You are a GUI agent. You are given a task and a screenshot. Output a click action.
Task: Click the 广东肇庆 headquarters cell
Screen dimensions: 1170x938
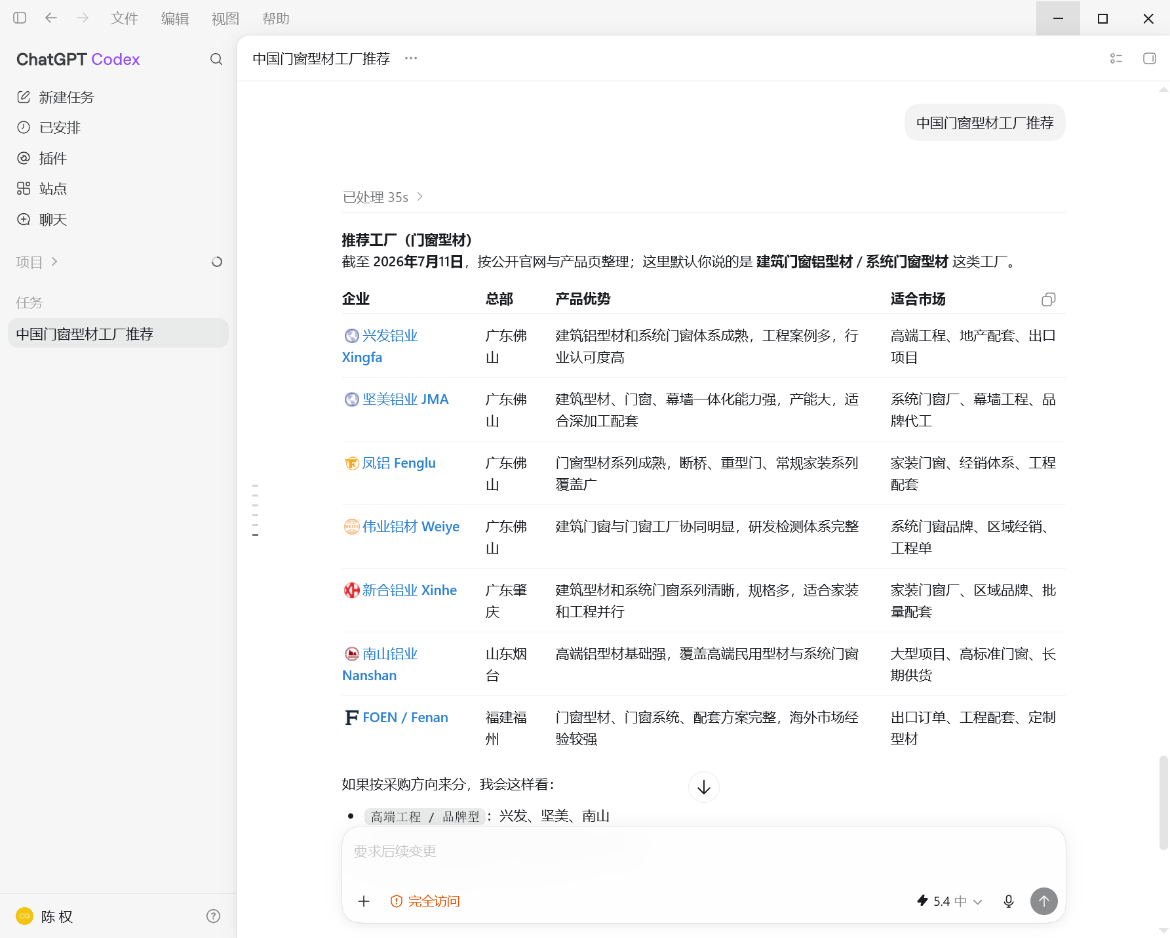pyautogui.click(x=506, y=601)
